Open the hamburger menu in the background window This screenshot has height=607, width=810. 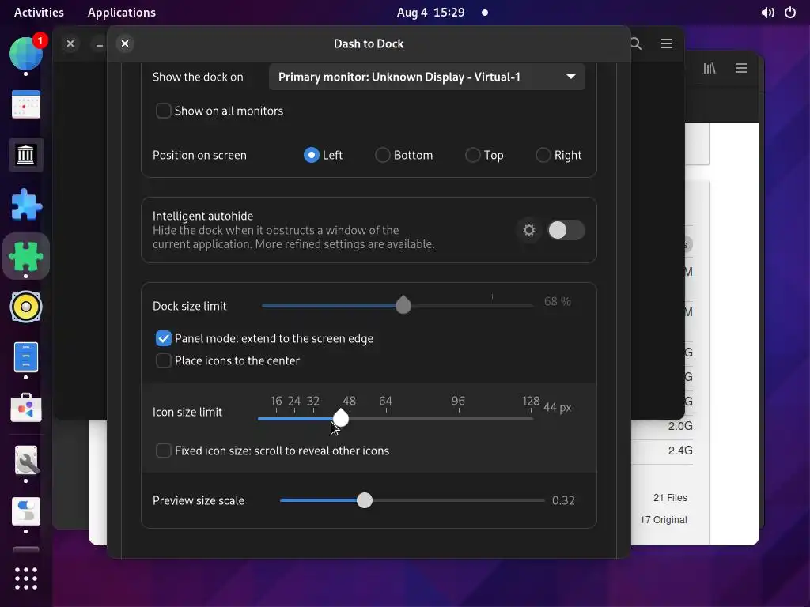(741, 68)
